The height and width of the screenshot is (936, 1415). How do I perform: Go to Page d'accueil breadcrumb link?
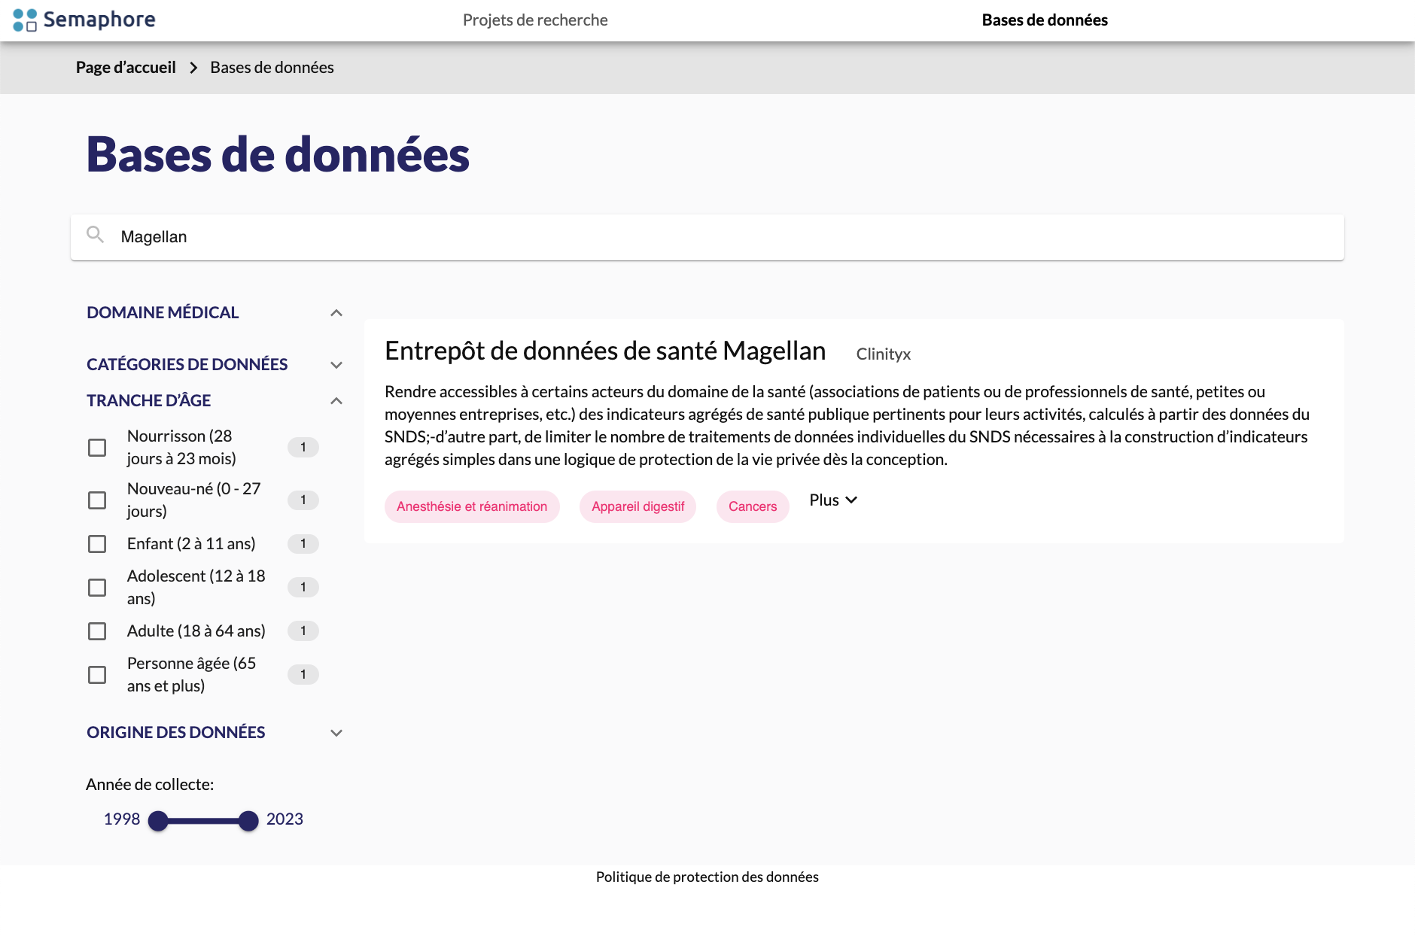point(126,68)
